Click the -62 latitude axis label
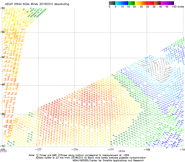The height and width of the screenshot is (162, 185). (2, 32)
